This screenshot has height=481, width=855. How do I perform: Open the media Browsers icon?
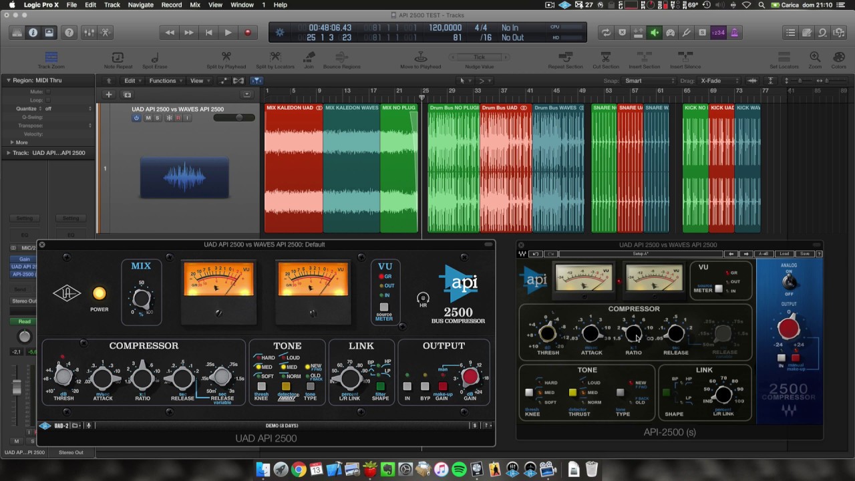point(838,32)
